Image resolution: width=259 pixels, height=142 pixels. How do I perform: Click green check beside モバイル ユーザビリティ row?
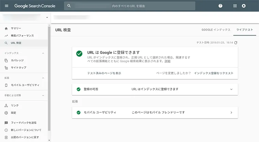79,113
